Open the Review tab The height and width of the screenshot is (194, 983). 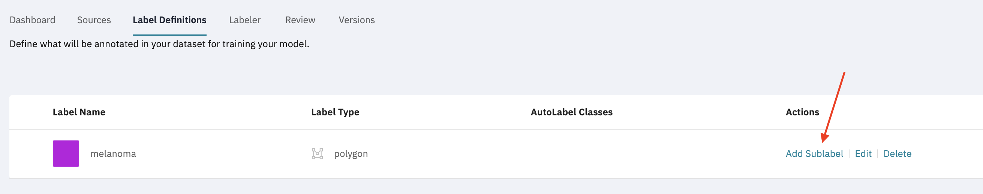pyautogui.click(x=300, y=20)
